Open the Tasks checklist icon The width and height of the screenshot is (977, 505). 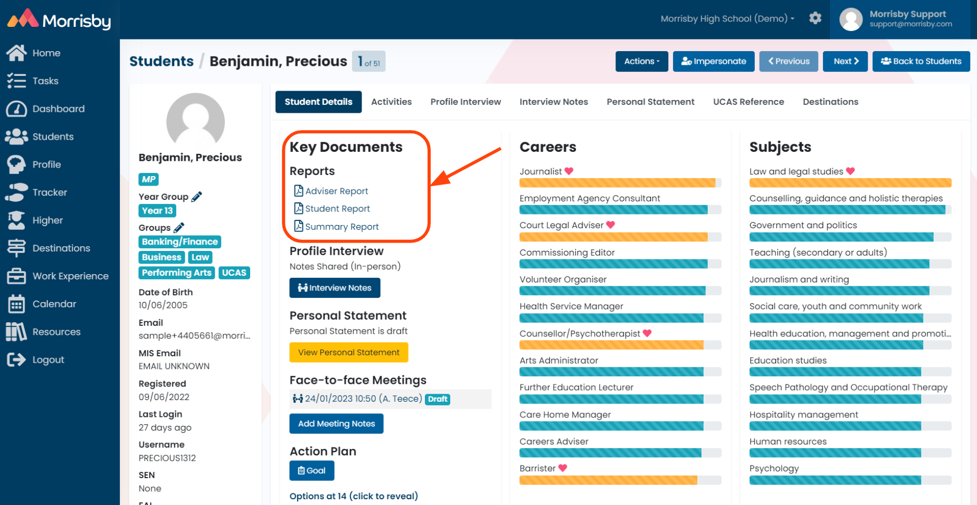[16, 81]
